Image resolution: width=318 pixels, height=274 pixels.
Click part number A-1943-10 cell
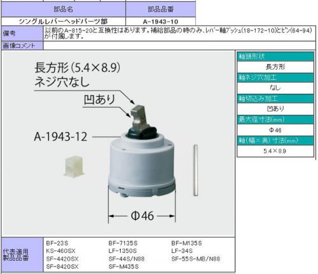[x=160, y=22]
